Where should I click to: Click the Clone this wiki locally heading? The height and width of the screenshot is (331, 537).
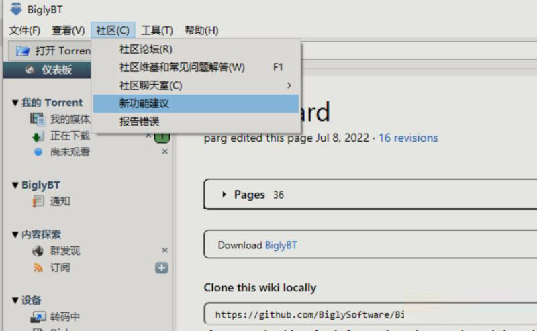point(260,288)
